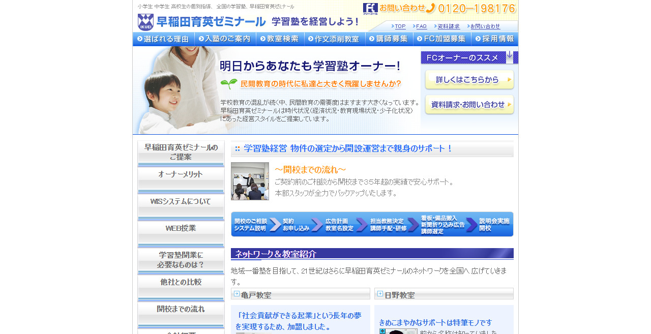
Task: Select 早稲田育英ゼミナールのご提案 sidebar item
Action: click(181, 153)
